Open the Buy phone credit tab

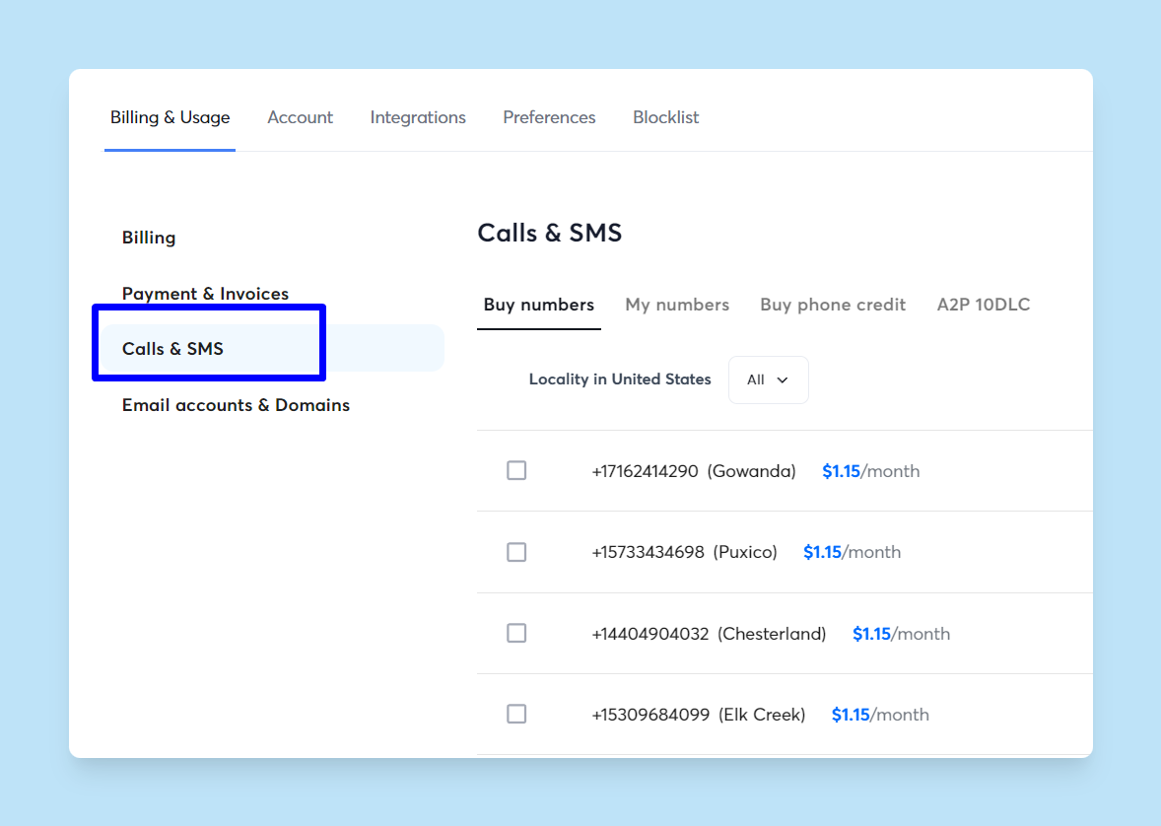833,305
